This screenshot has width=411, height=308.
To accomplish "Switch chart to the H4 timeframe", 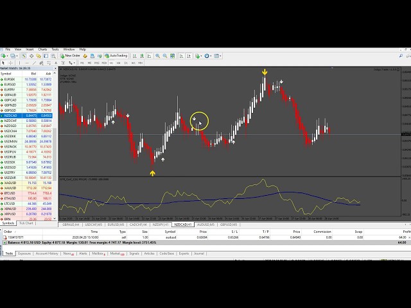I will click(x=118, y=63).
